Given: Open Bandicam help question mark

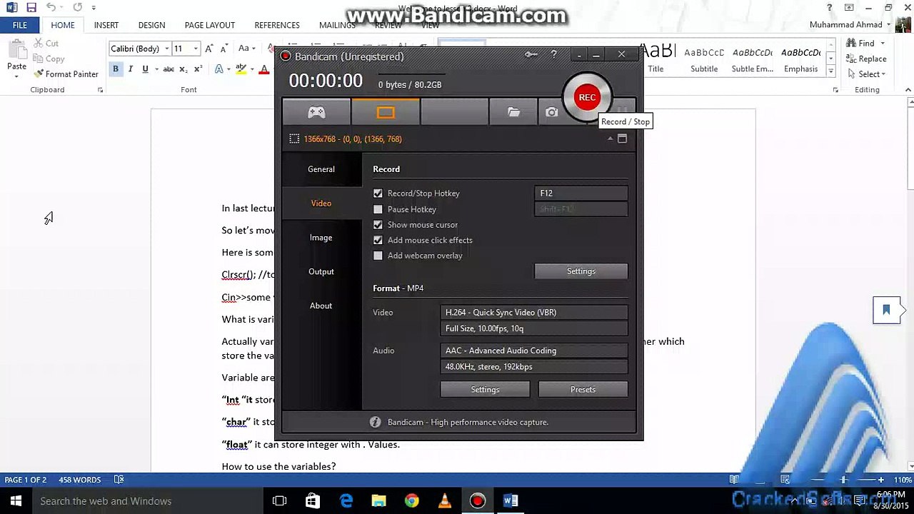Looking at the screenshot, I should coord(553,54).
